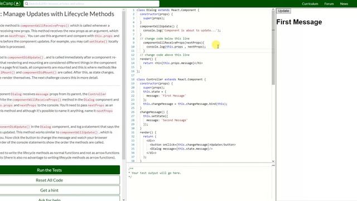Click the challenge title about Lifecycle Methods
Viewport: 357px width, 201px height.
[57, 14]
